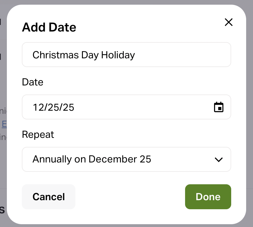
Task: Click the 'Add Date' dialog heading
Action: [x=49, y=27]
